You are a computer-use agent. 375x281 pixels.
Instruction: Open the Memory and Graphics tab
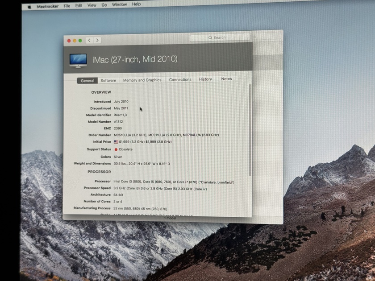click(142, 80)
